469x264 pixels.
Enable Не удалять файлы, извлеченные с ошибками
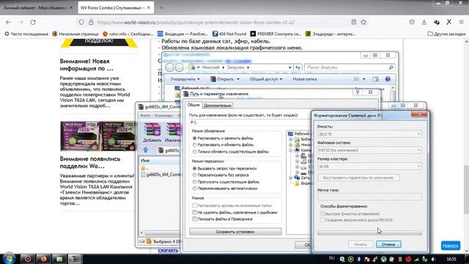click(x=195, y=212)
